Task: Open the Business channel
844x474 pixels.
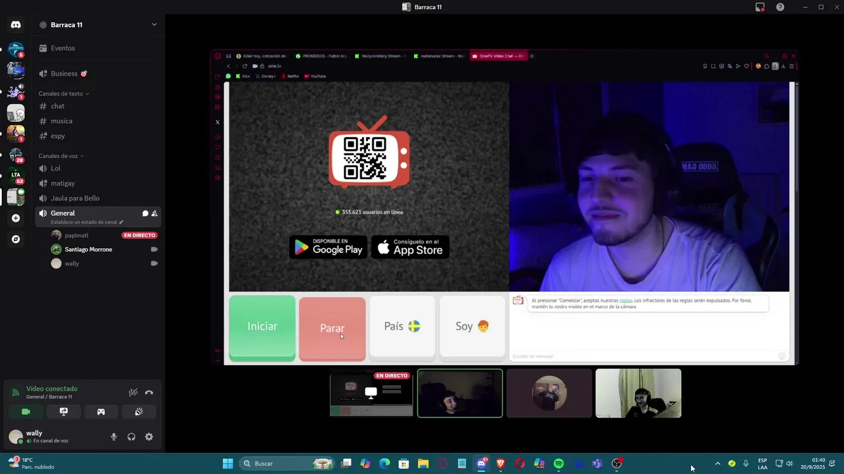Action: coord(98,74)
